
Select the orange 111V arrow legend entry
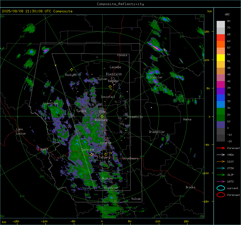(x=221, y=161)
